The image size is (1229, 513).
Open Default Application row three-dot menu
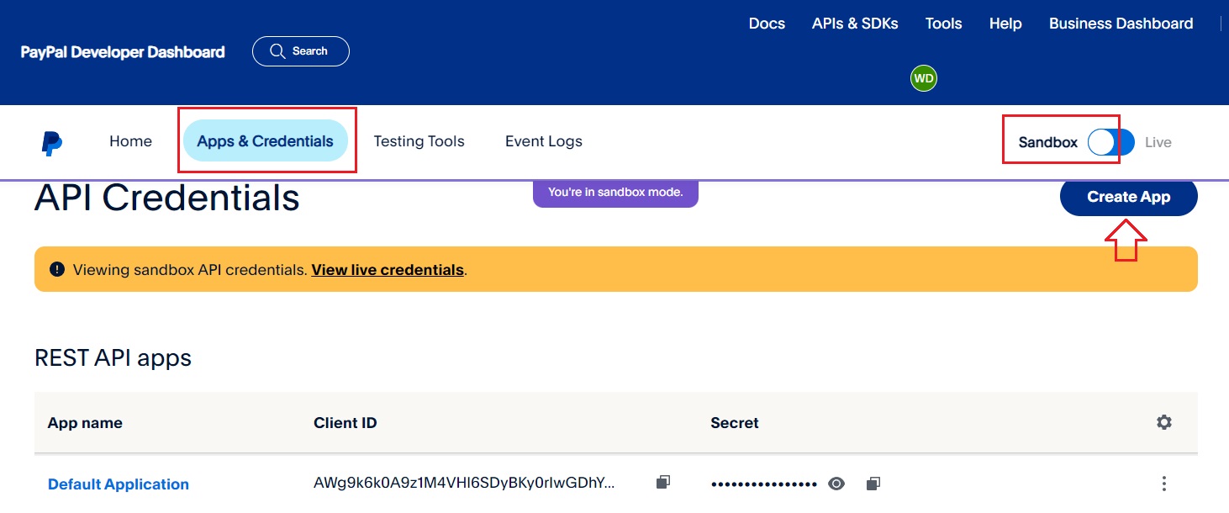coord(1163,484)
